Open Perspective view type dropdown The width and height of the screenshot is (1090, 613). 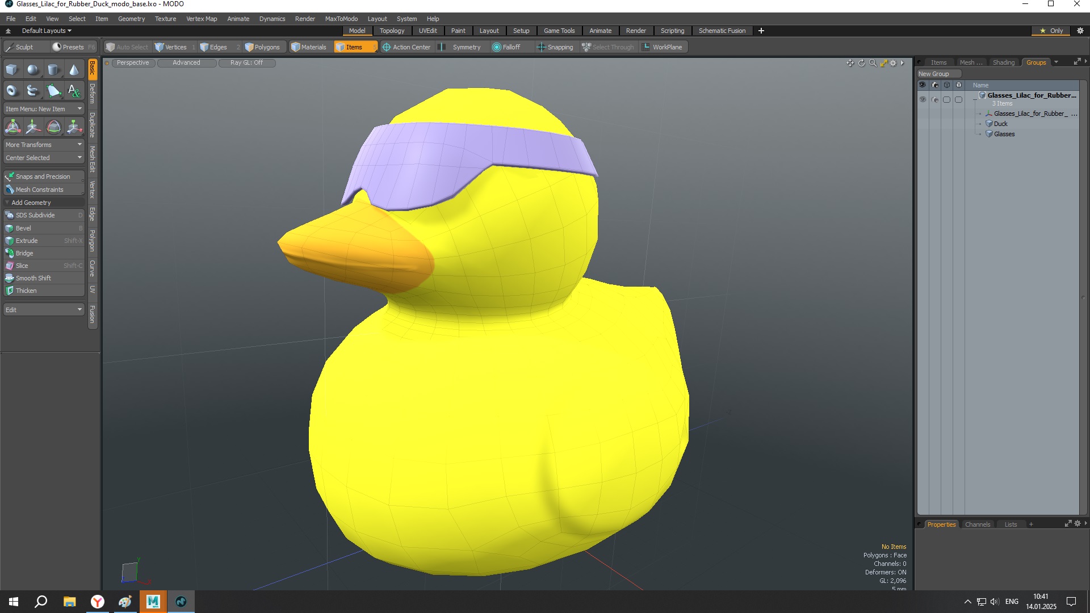133,63
